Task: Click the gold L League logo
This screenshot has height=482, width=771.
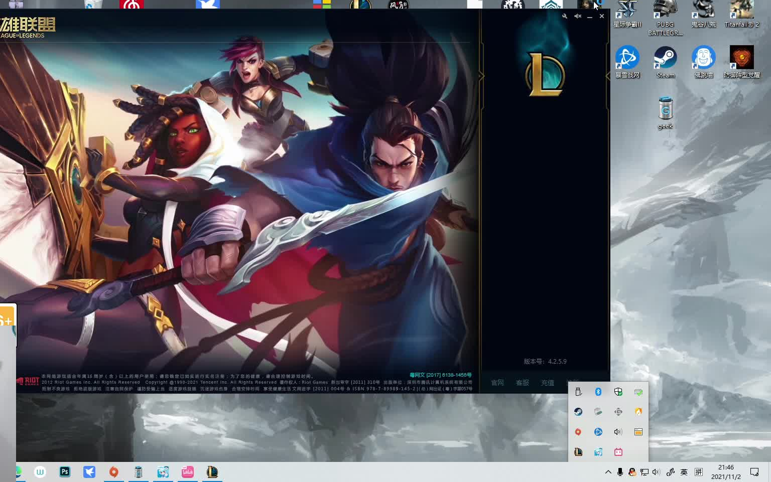Action: click(545, 74)
